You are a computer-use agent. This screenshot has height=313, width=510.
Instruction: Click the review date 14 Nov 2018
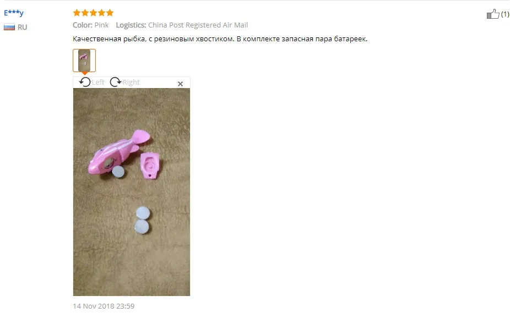(104, 306)
